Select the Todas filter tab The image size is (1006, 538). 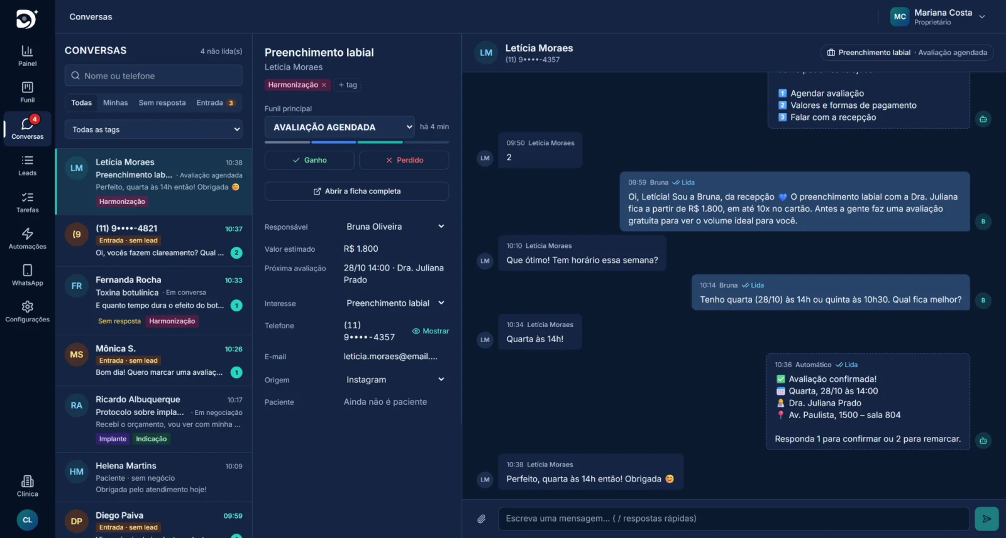tap(81, 103)
